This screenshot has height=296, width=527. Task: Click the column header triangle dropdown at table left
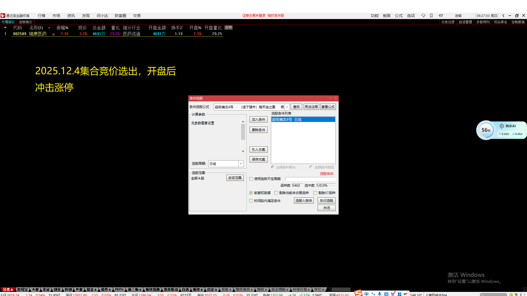(5, 28)
